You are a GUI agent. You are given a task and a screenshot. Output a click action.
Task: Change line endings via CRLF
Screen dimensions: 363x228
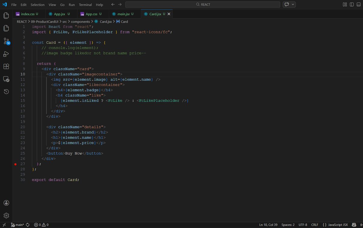tap(315, 225)
